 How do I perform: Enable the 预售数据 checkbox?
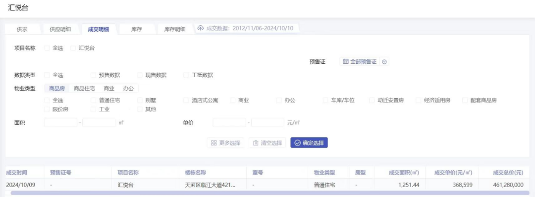click(93, 75)
